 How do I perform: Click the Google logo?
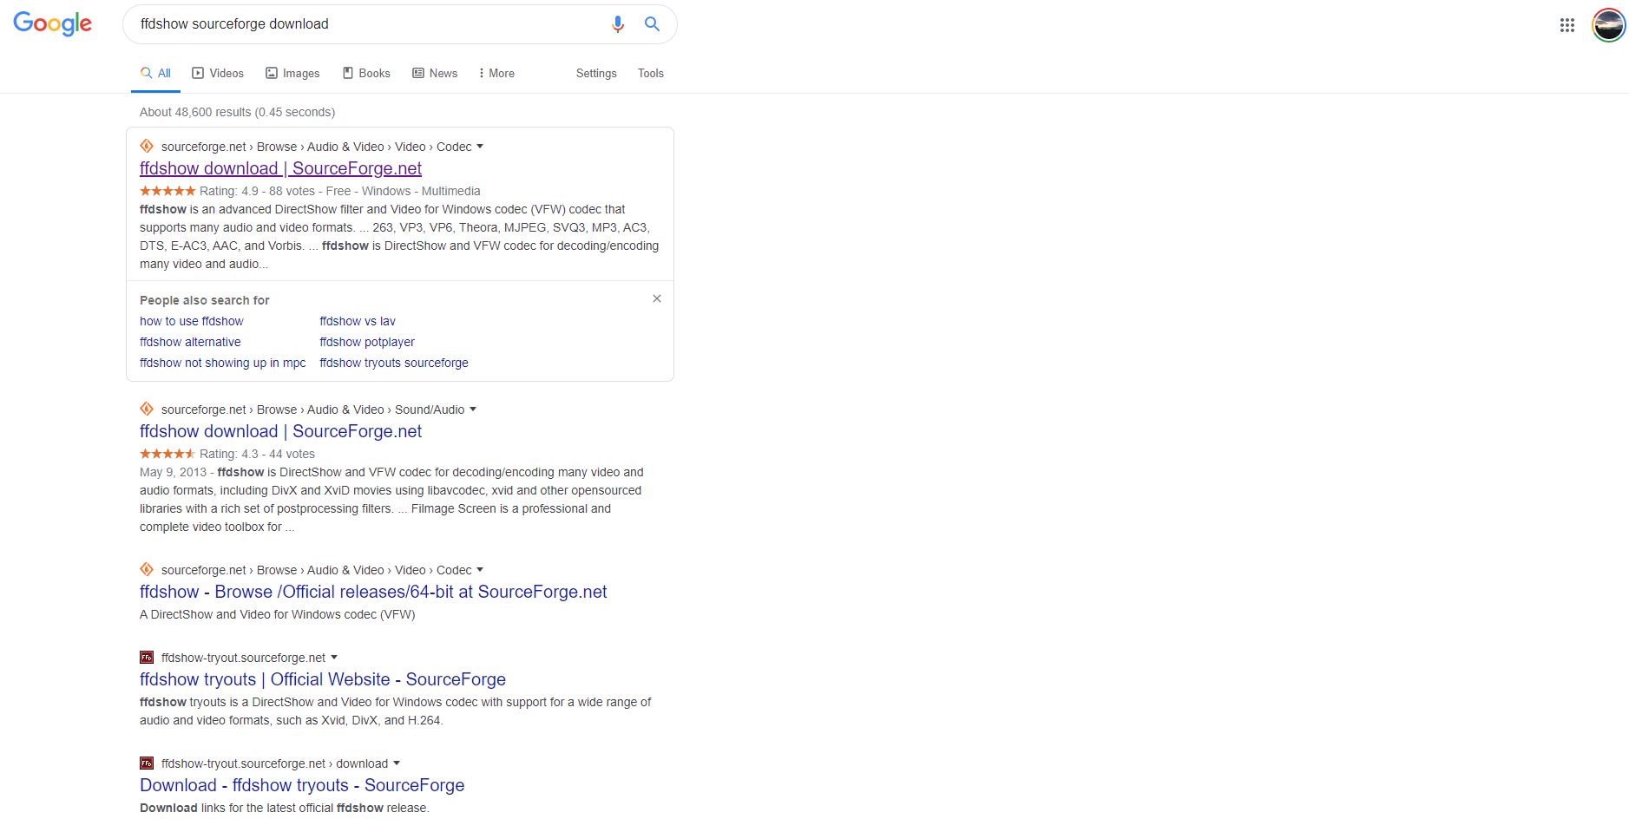(x=52, y=24)
